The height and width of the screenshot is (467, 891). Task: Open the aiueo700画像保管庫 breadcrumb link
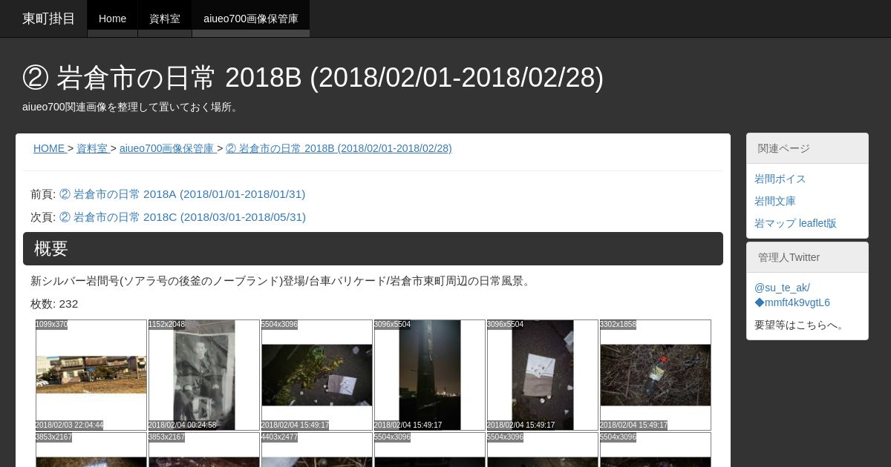(167, 148)
